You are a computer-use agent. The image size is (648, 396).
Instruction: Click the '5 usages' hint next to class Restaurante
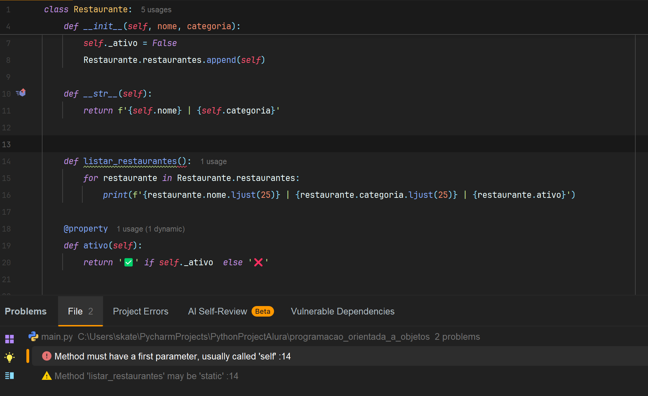point(156,10)
